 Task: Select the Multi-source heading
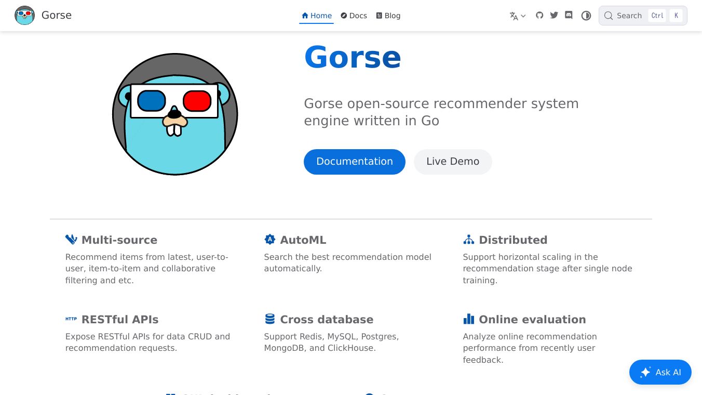pos(119,240)
